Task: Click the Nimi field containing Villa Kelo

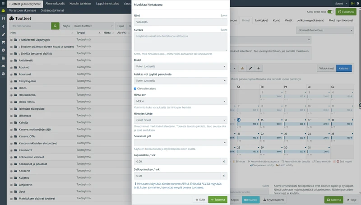Action: click(x=180, y=22)
